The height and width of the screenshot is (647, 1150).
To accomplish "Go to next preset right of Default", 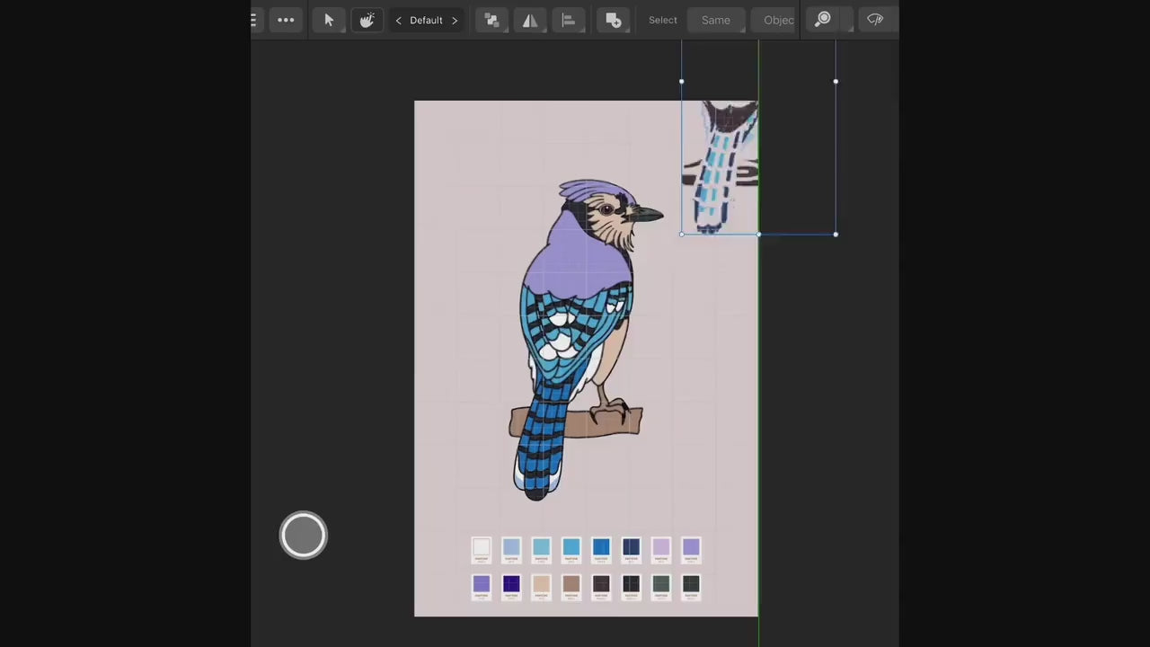I will (x=455, y=20).
